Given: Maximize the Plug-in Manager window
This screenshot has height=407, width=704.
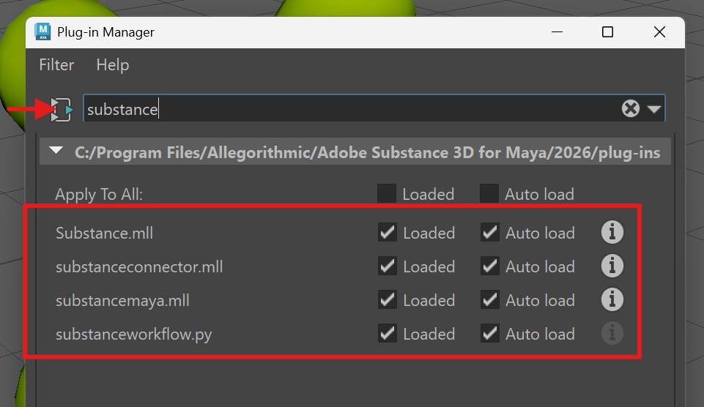Looking at the screenshot, I should click(x=607, y=32).
